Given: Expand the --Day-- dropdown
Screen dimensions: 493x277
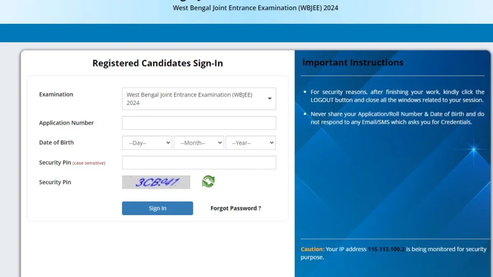Looking at the screenshot, I should [x=147, y=142].
